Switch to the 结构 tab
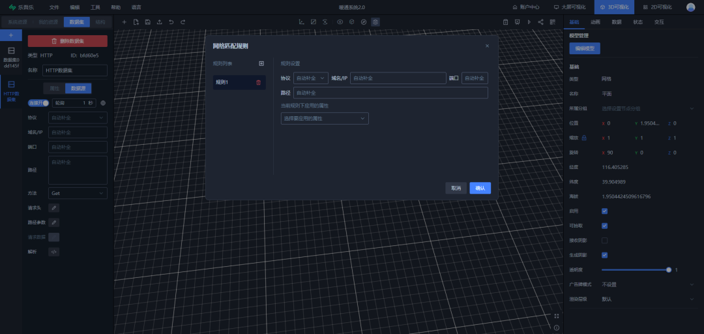The image size is (704, 334). coord(100,22)
